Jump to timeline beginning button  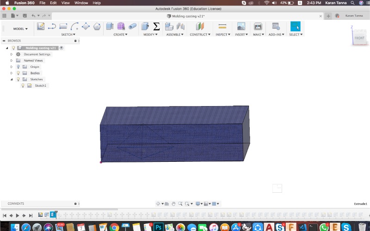[x=5, y=215]
